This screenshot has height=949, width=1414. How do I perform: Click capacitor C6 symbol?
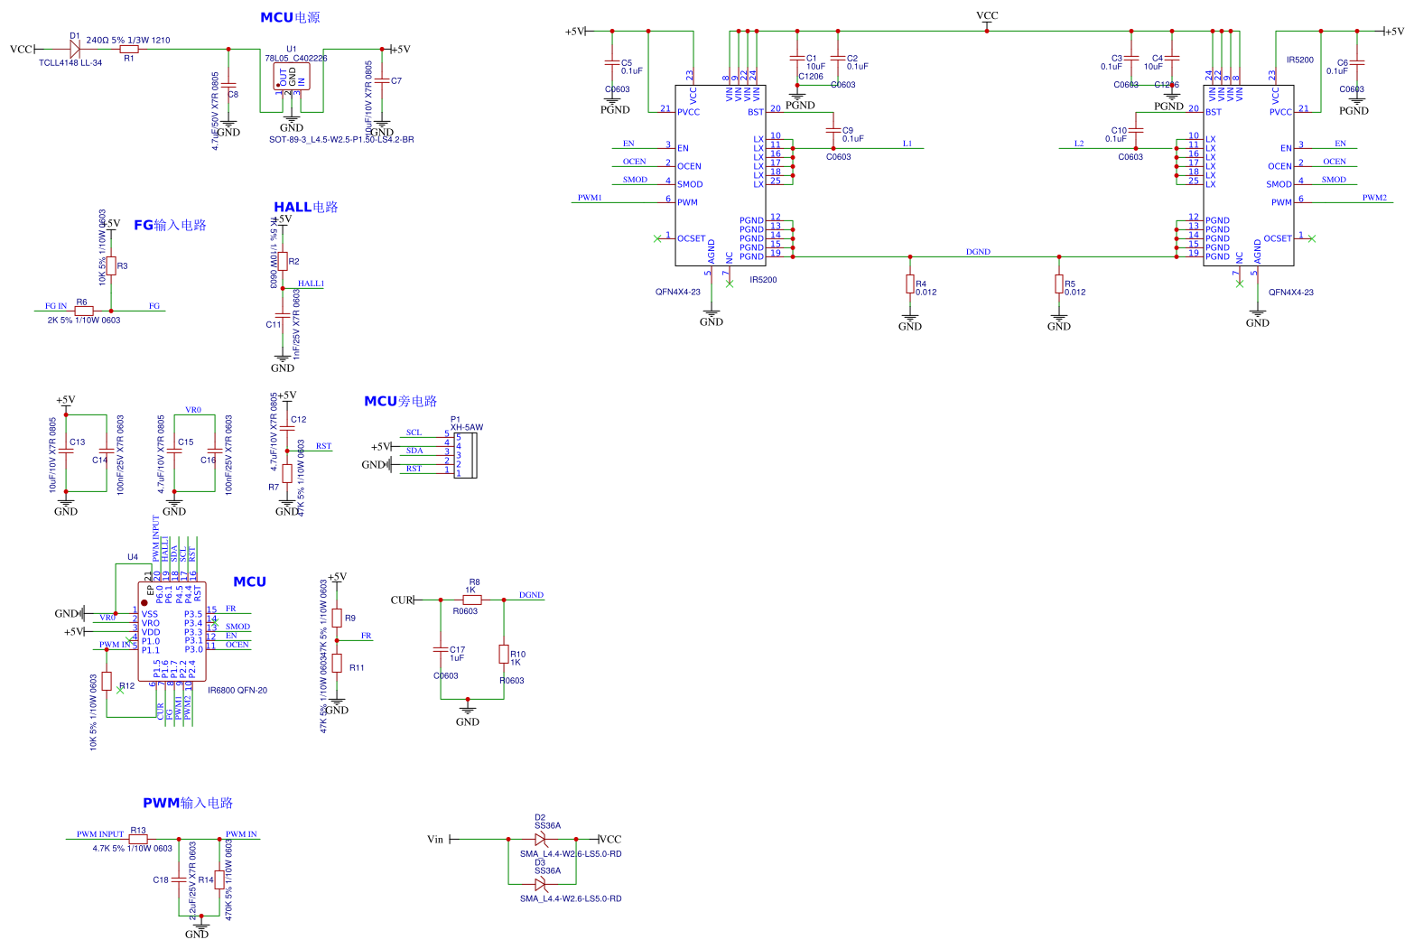(x=1357, y=62)
